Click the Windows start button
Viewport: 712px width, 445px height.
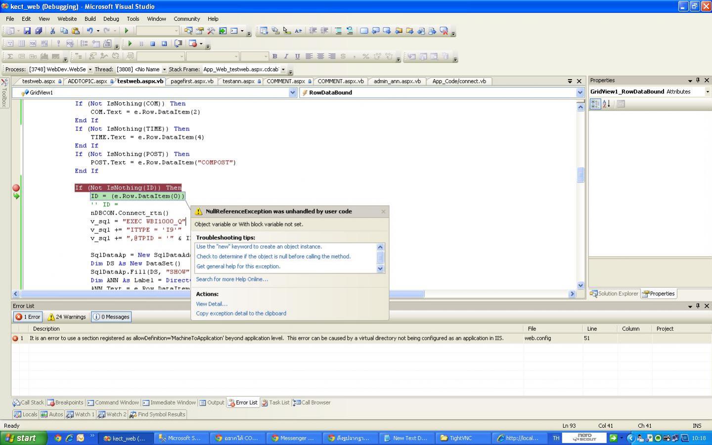coord(24,438)
